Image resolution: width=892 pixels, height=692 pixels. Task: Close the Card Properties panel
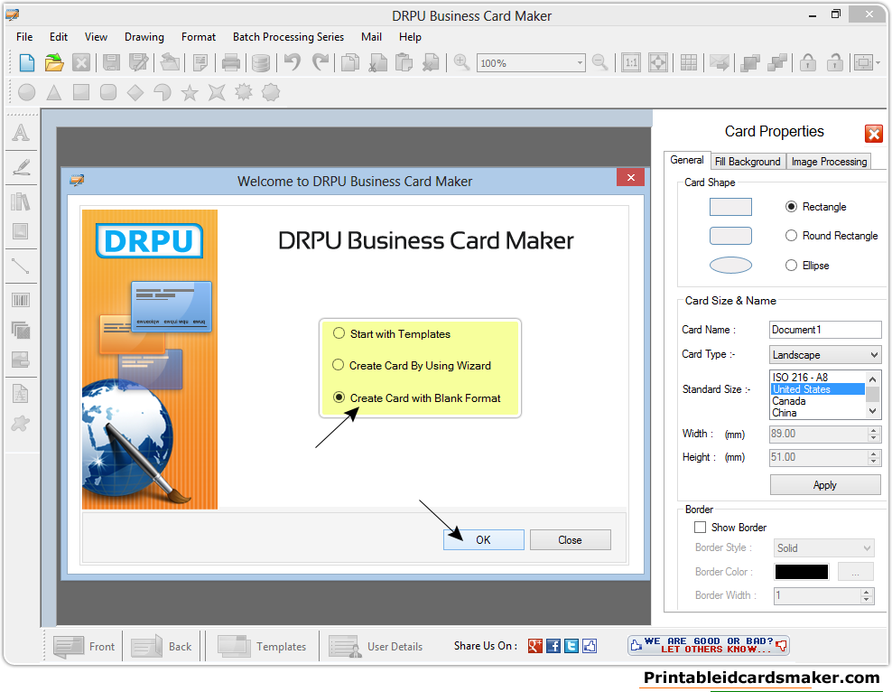874,134
